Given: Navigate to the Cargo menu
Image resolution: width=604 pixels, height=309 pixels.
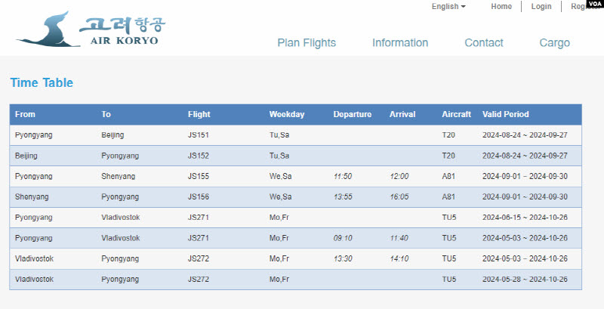Looking at the screenshot, I should click(x=555, y=43).
